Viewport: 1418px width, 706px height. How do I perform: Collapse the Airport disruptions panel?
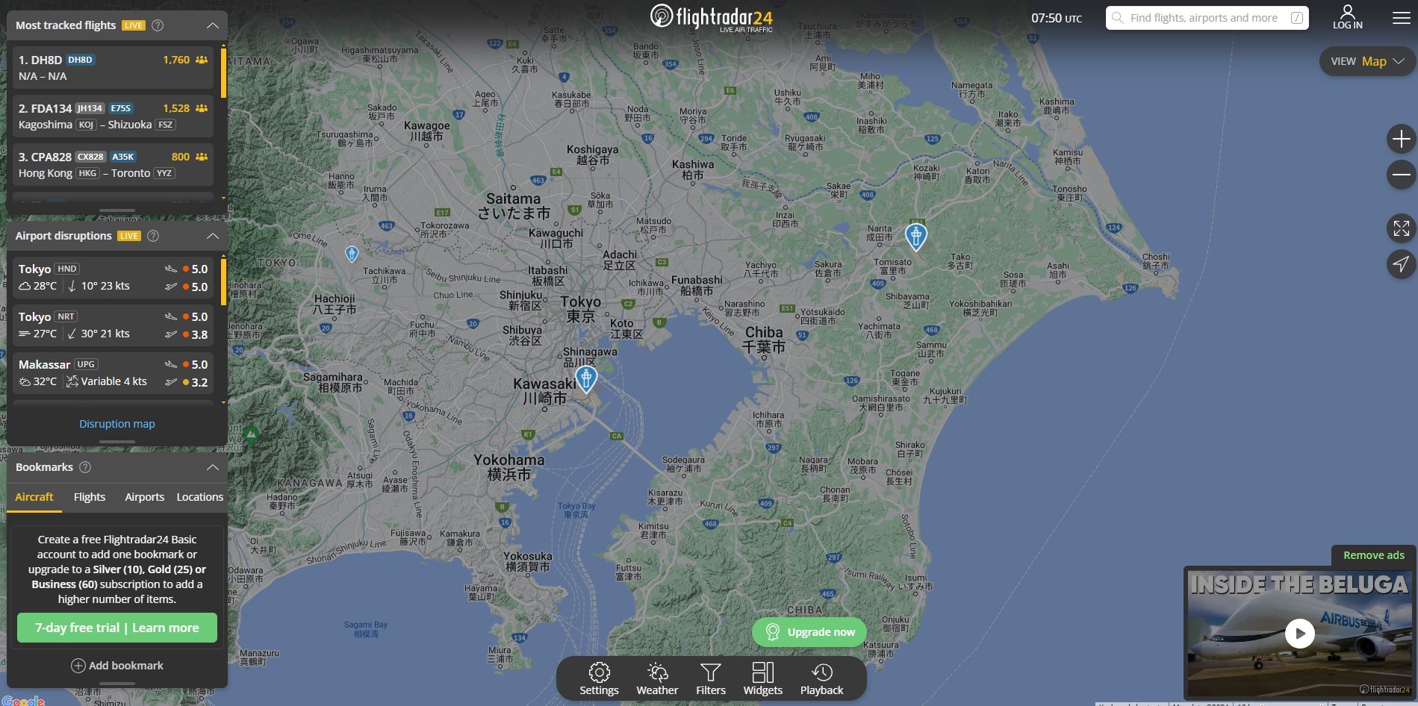[213, 236]
